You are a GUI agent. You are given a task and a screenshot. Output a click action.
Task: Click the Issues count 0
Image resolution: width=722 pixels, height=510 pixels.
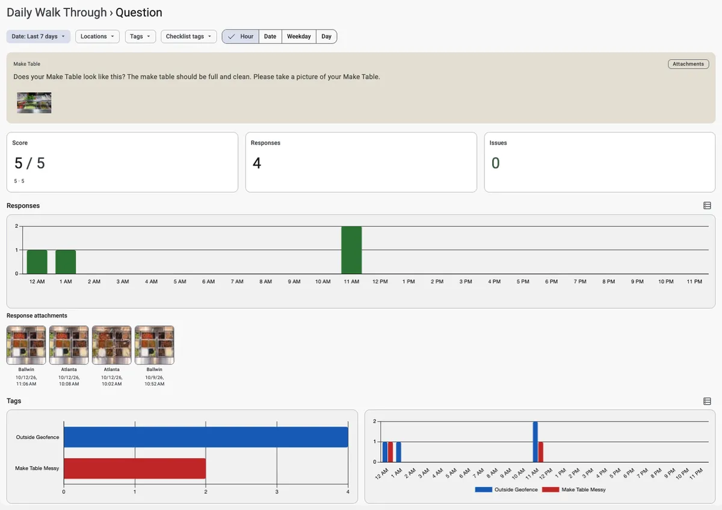[496, 163]
